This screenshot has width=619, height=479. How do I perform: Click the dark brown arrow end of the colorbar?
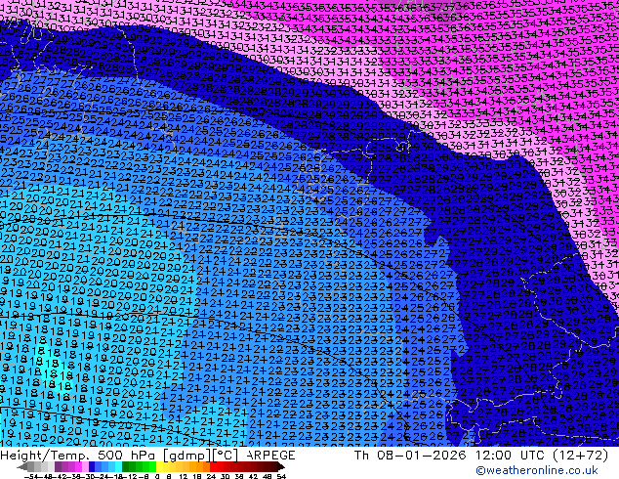tap(281, 467)
